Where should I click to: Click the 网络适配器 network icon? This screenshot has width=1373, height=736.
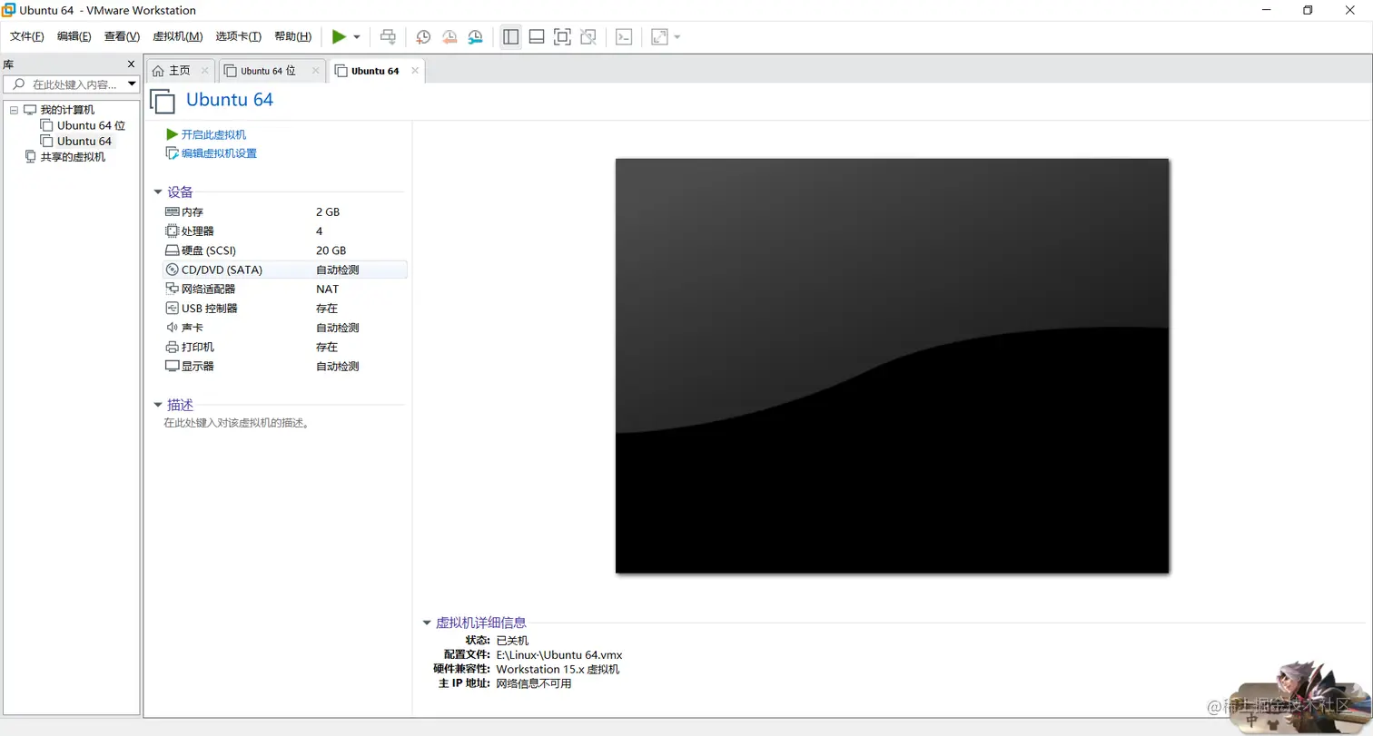173,289
